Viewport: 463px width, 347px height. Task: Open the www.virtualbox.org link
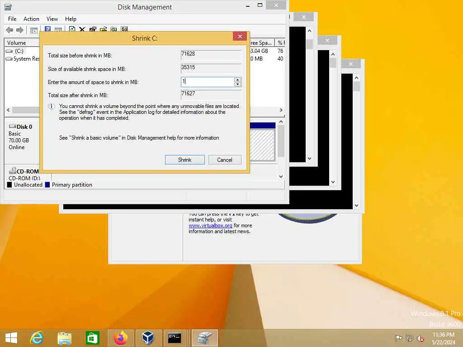click(210, 225)
